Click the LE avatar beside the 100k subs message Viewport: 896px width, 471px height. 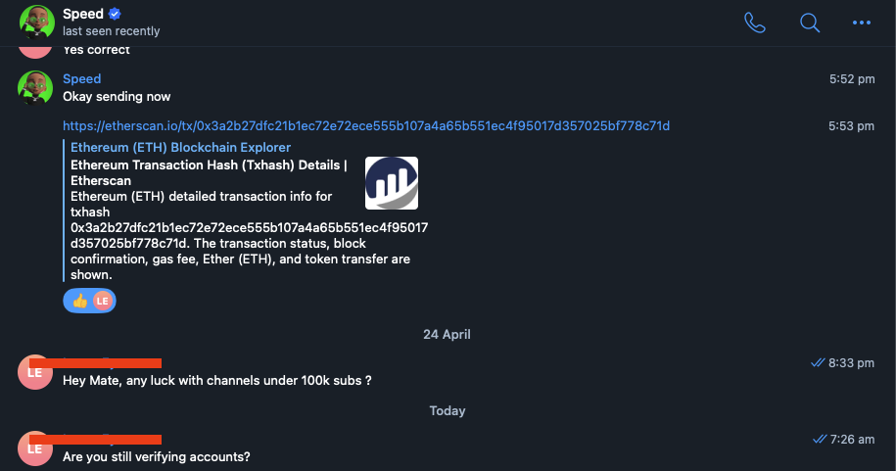[35, 372]
